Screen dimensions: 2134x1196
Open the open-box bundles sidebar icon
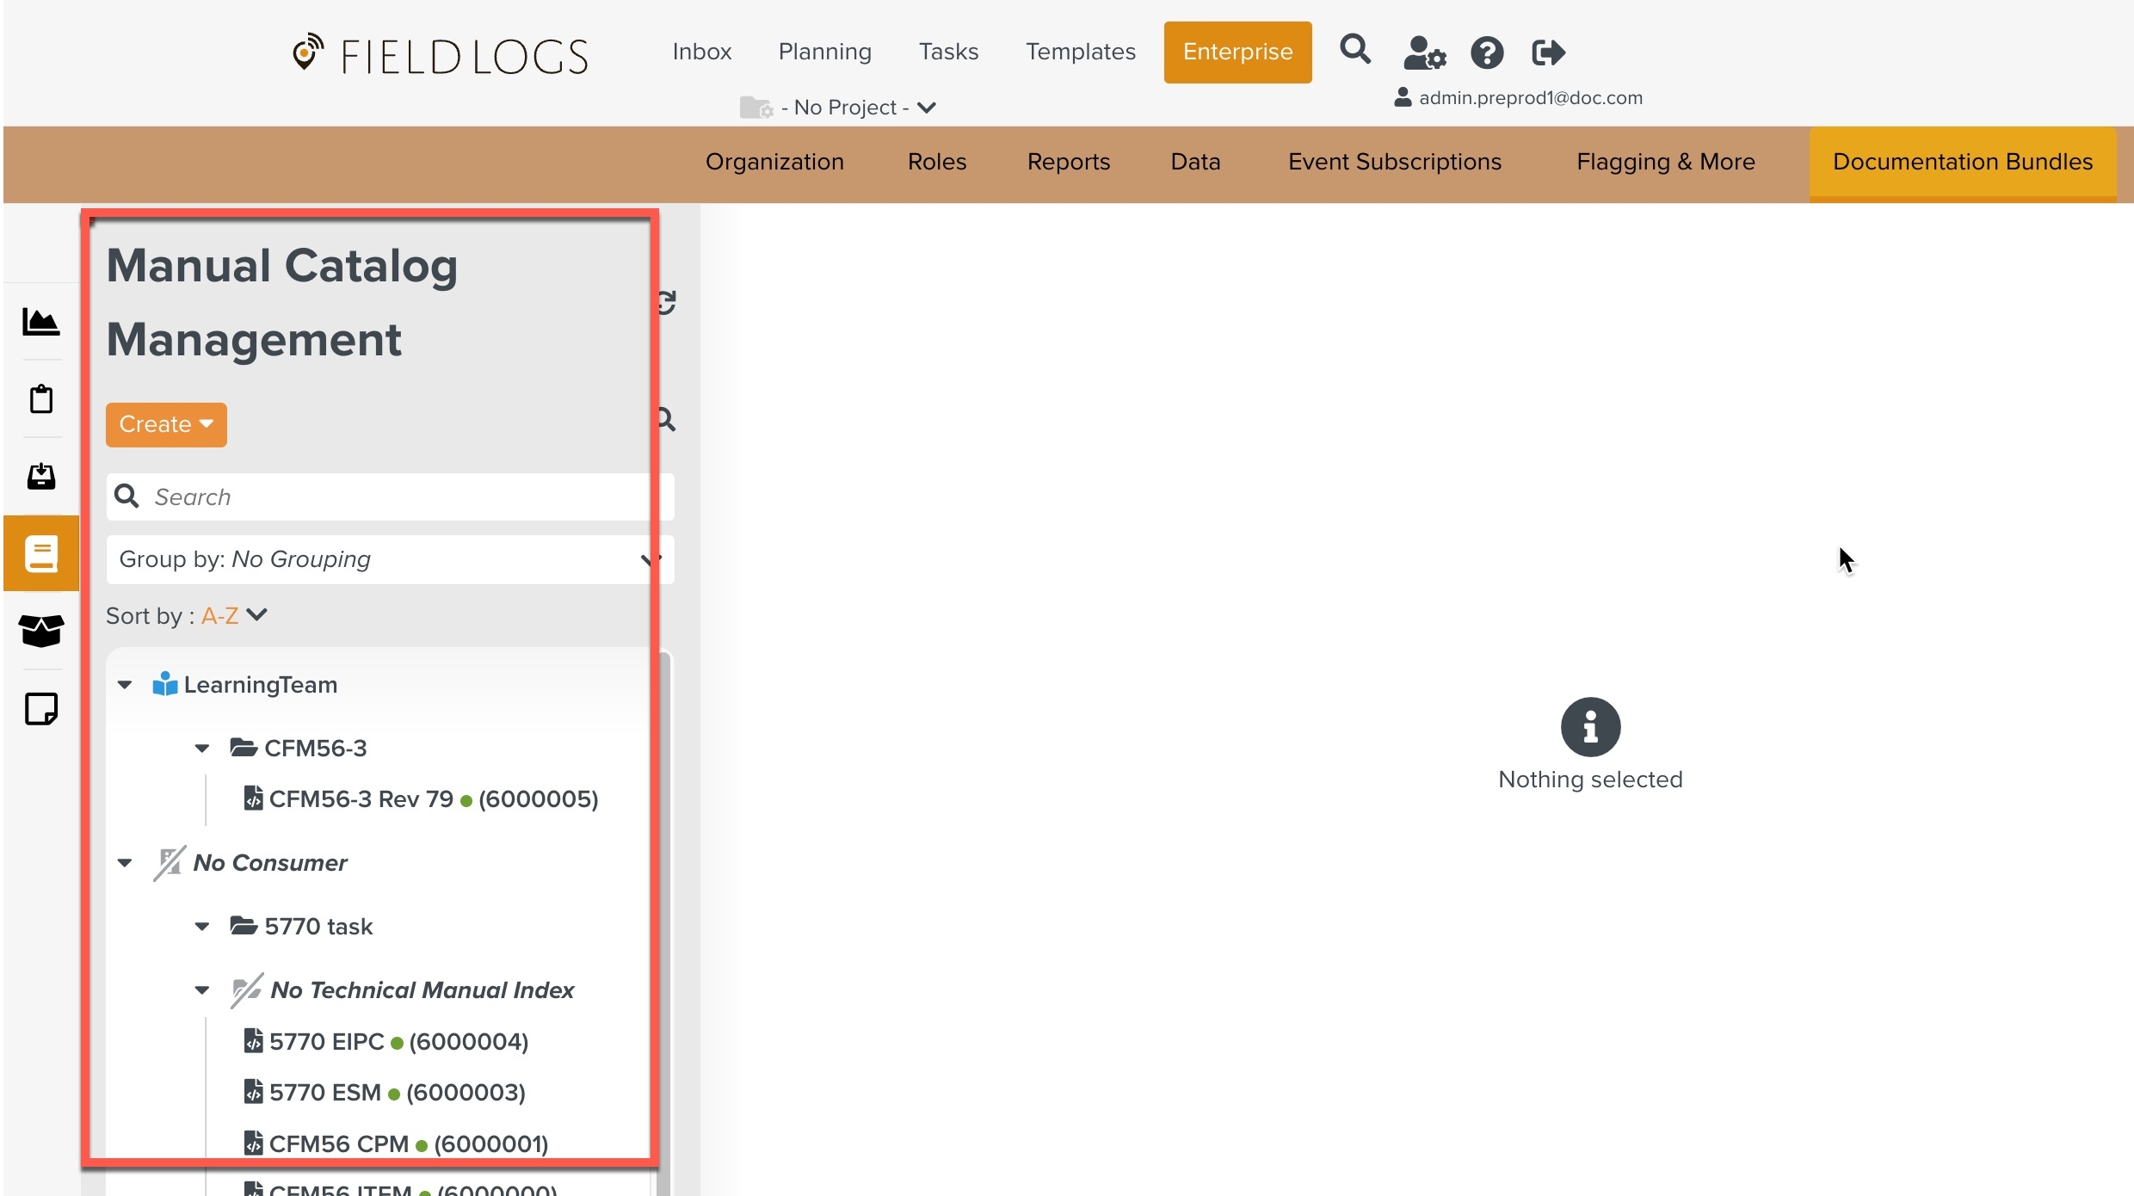tap(40, 631)
